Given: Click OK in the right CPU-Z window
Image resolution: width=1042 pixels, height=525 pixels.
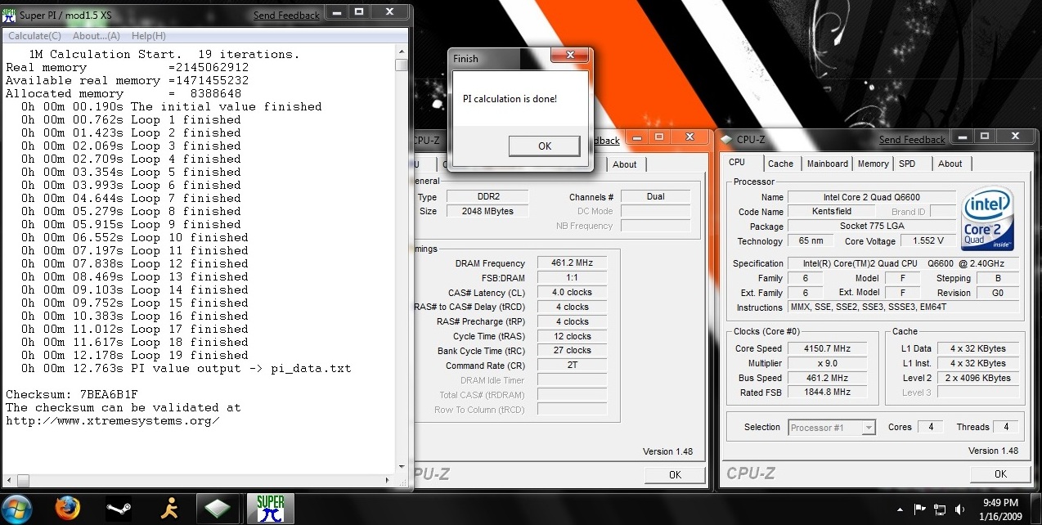Looking at the screenshot, I should click(x=1000, y=474).
